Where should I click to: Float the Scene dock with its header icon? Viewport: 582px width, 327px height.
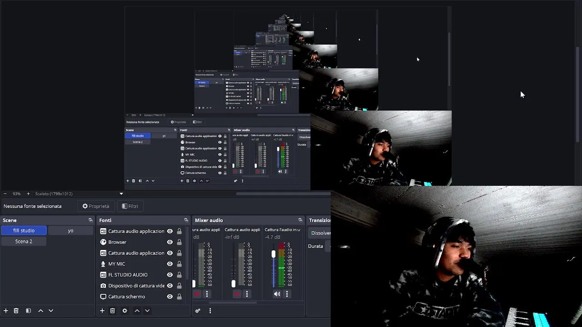tap(90, 220)
